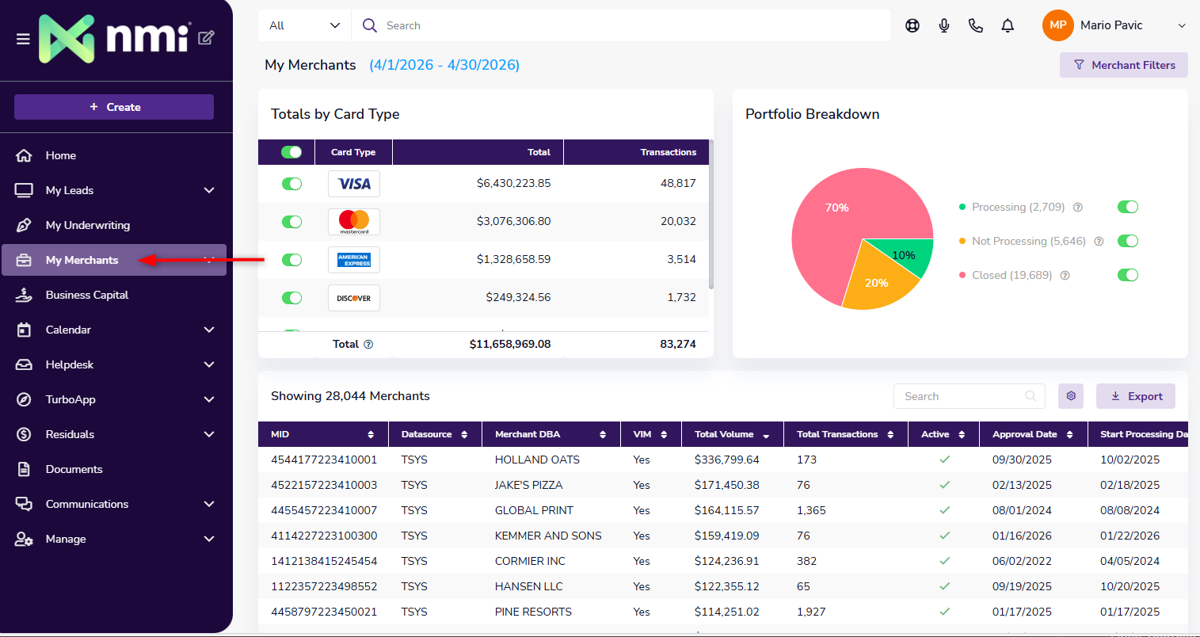Open the All search filter dropdown
Screen dimensions: 1200x637
tap(304, 25)
